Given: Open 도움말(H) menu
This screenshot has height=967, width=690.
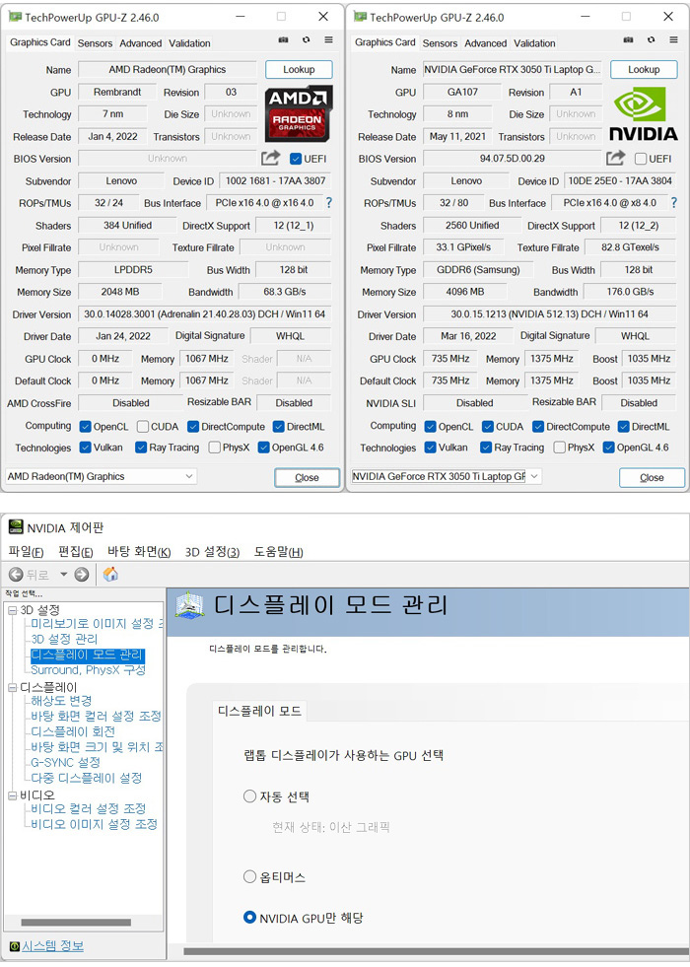Looking at the screenshot, I should tap(278, 551).
